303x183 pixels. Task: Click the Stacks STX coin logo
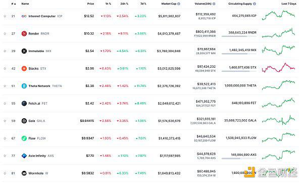click(x=24, y=68)
